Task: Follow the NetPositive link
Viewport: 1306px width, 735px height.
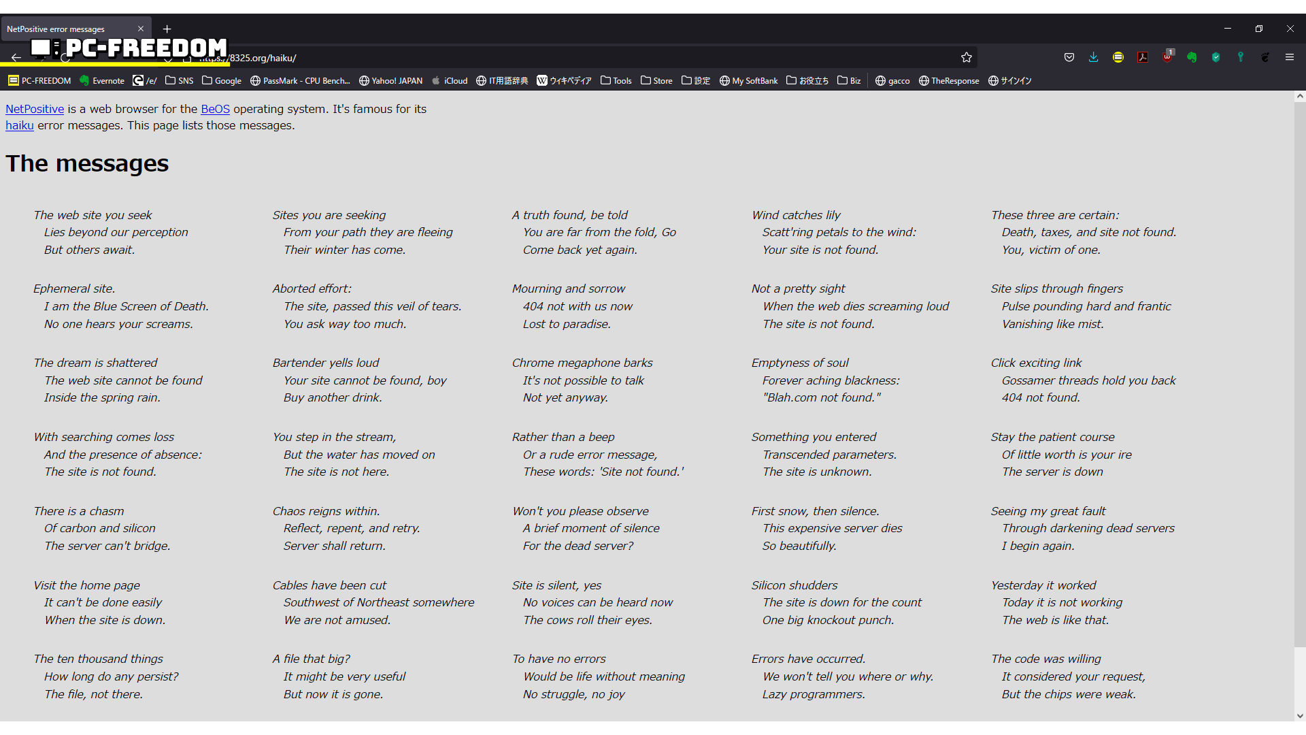Action: click(x=35, y=109)
